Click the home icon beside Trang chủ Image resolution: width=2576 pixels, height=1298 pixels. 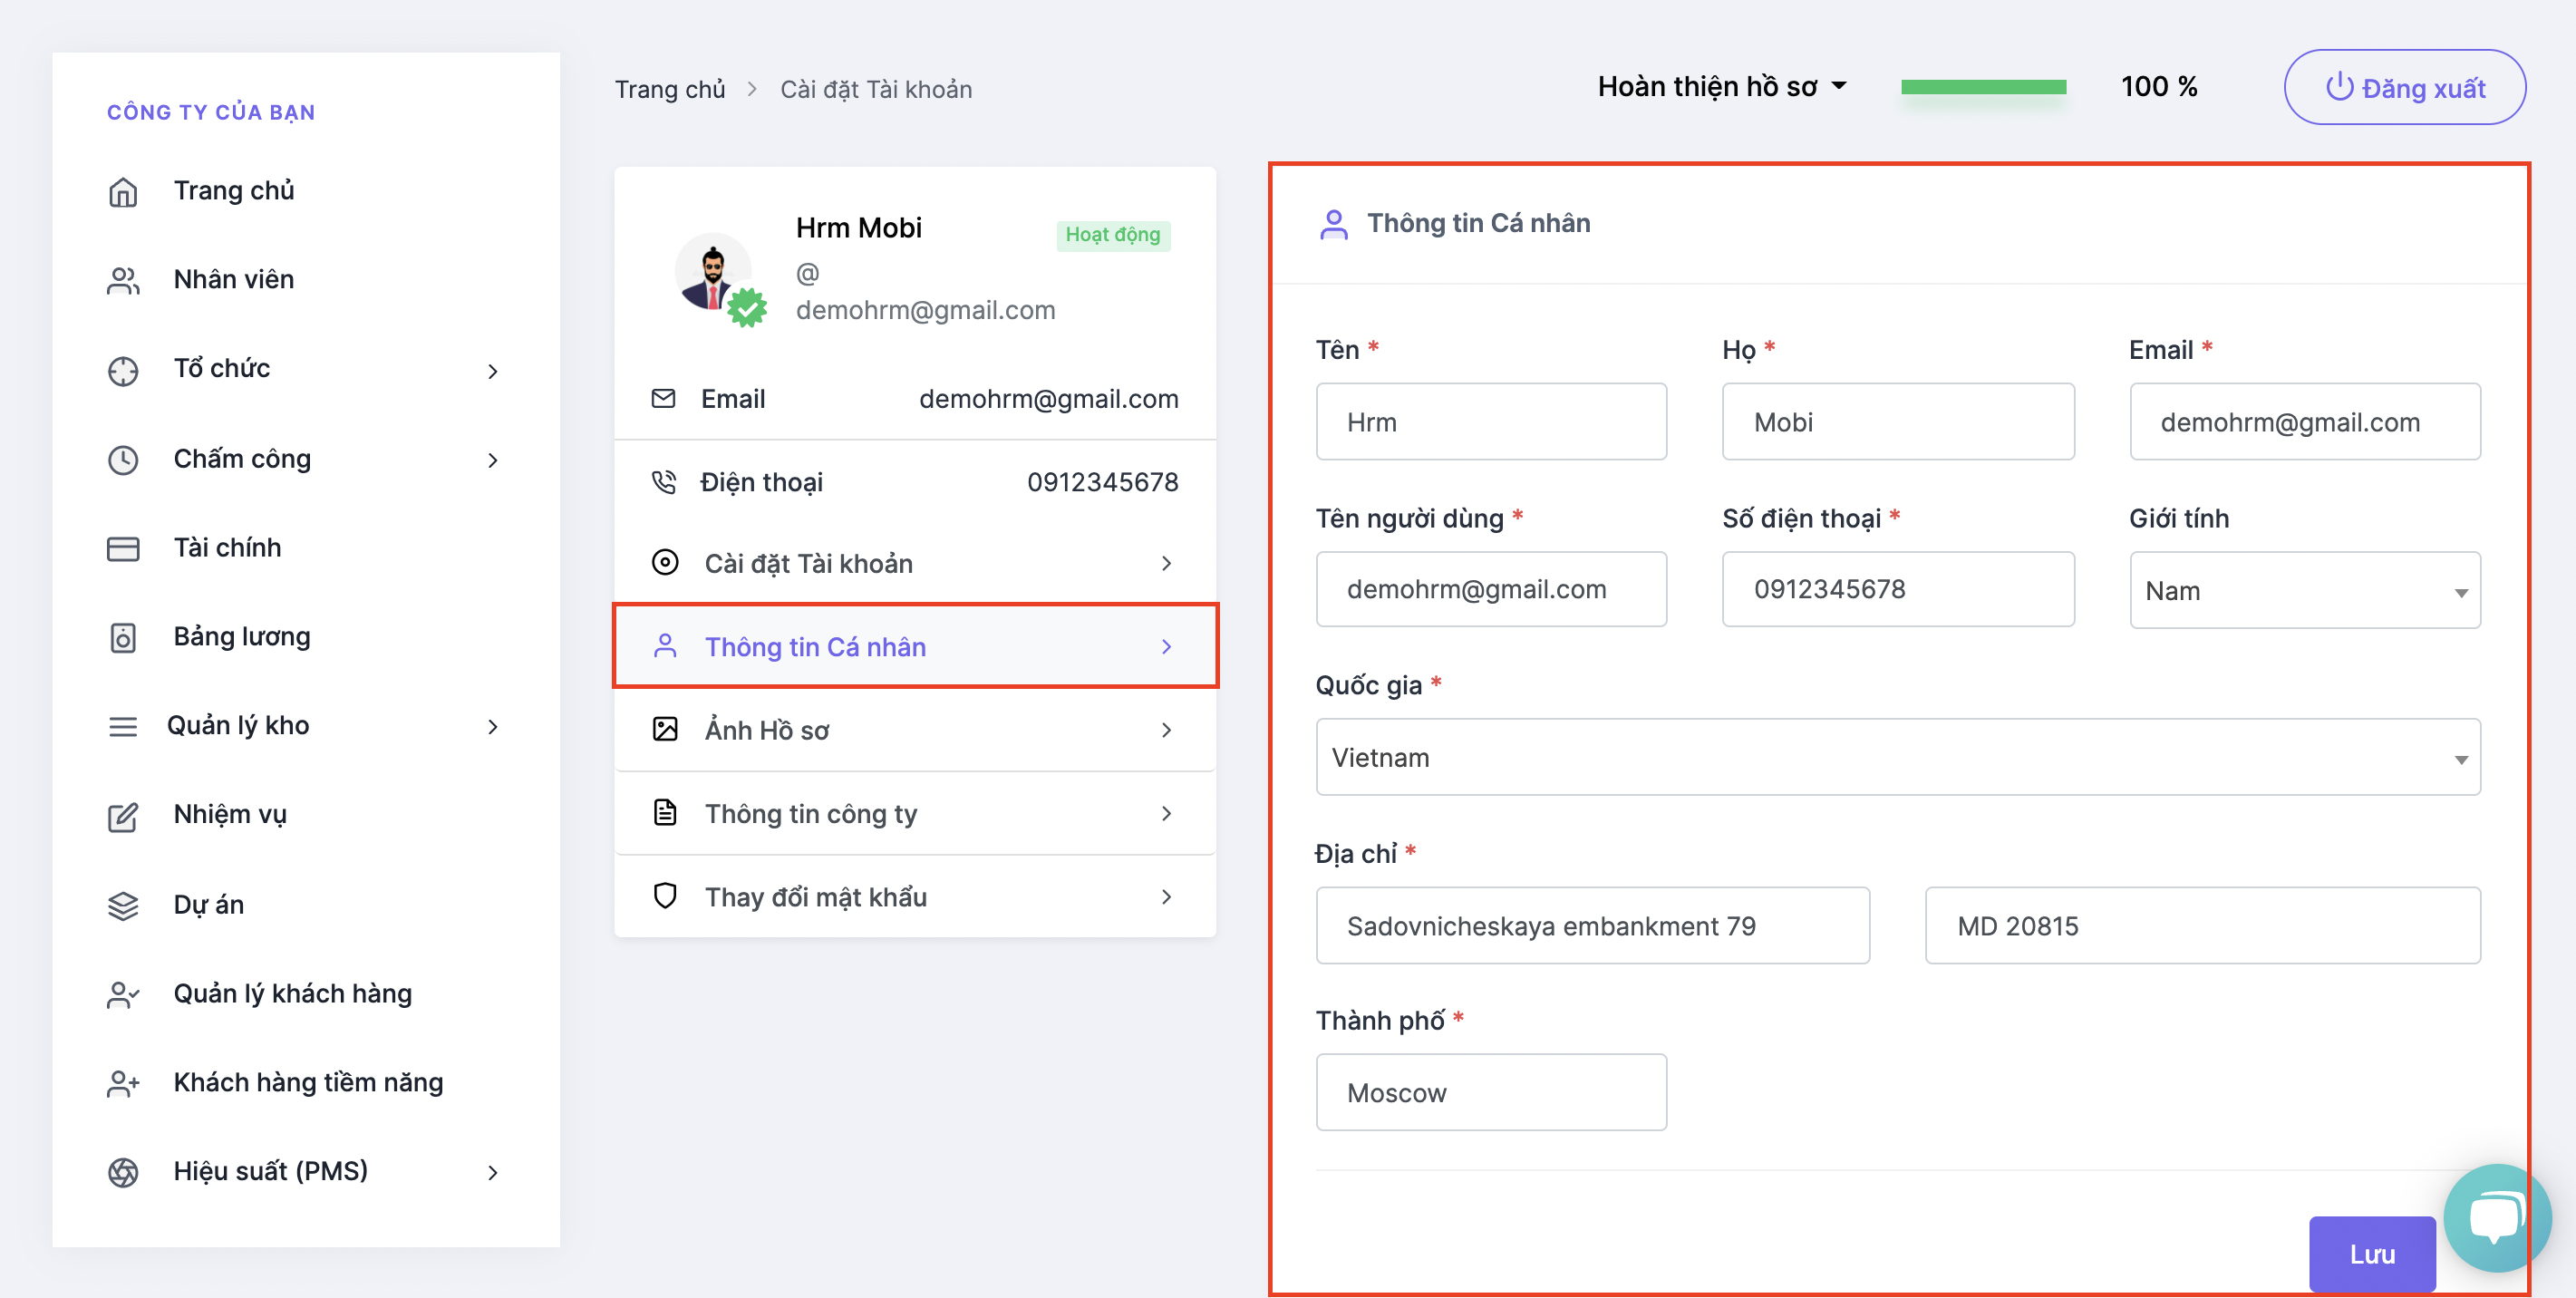123,191
